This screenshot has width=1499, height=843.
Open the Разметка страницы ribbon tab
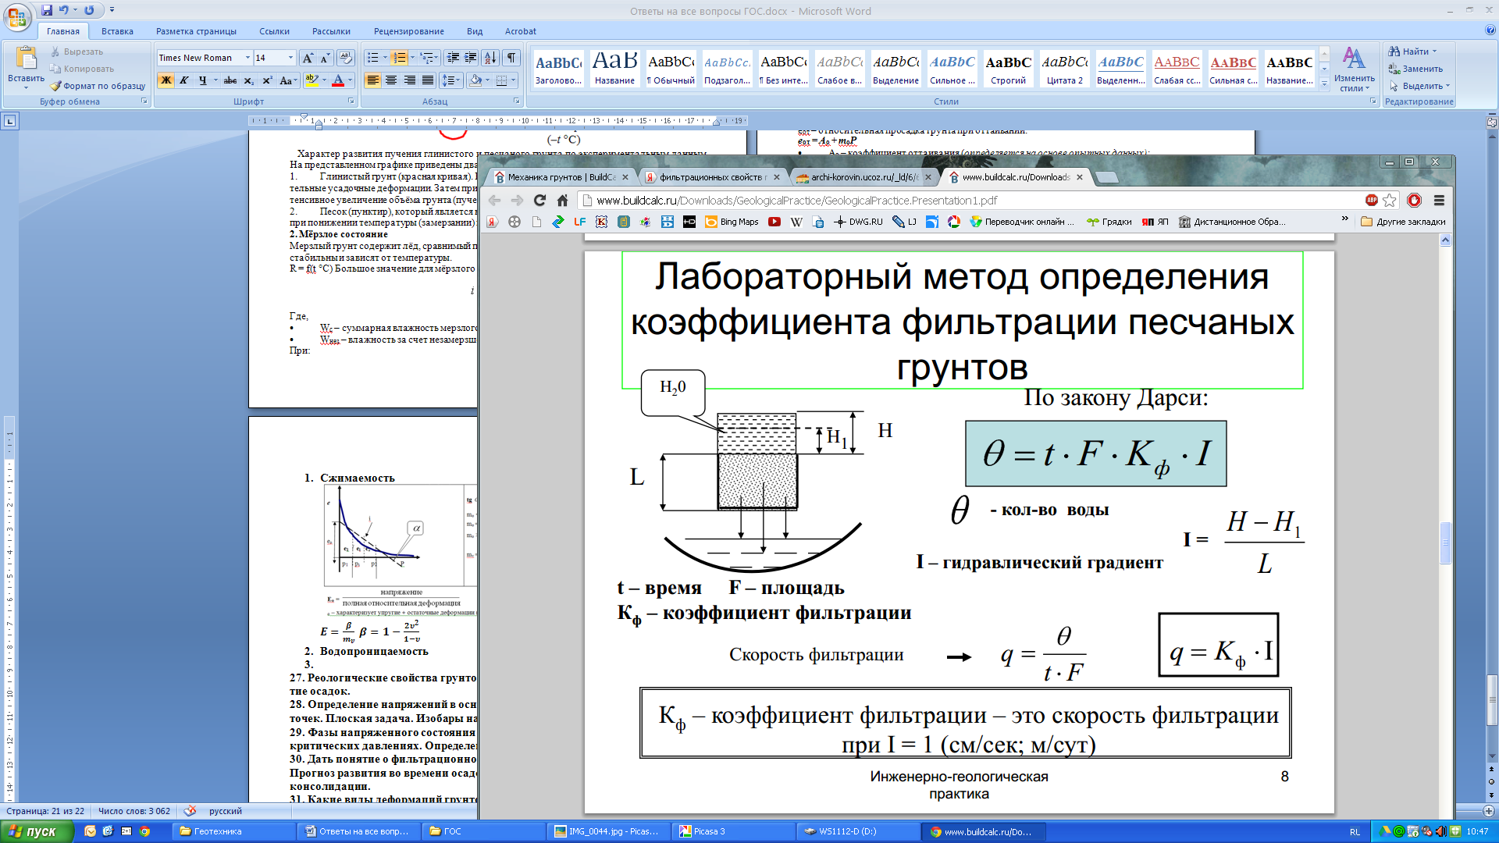[x=196, y=31]
